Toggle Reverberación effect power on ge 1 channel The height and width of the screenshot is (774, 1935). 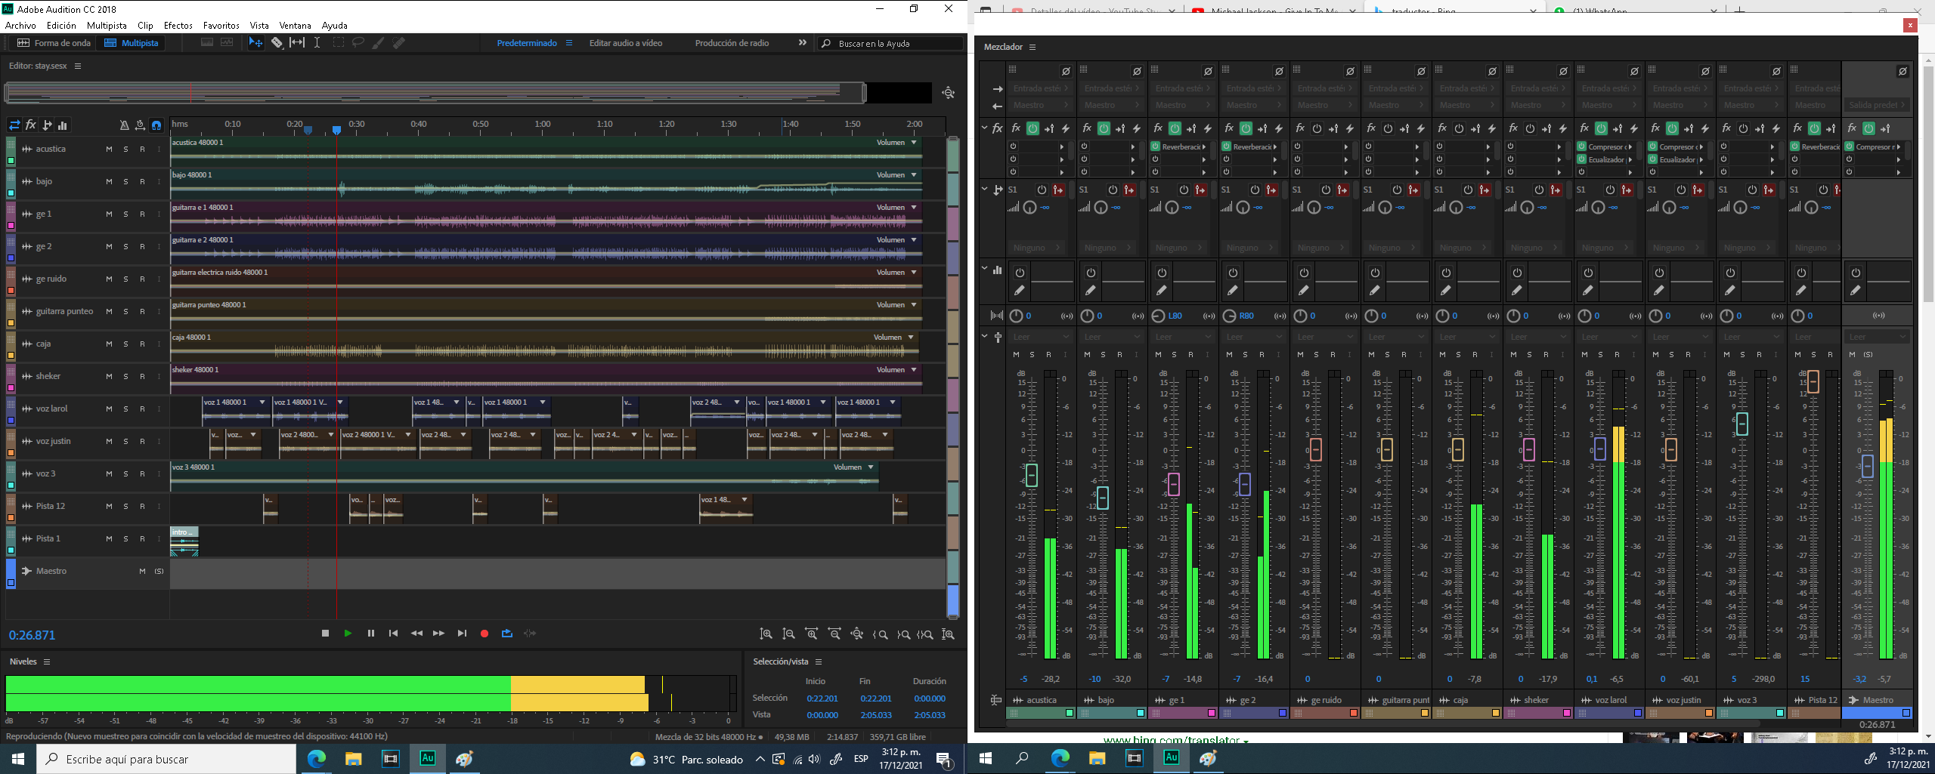1156,146
